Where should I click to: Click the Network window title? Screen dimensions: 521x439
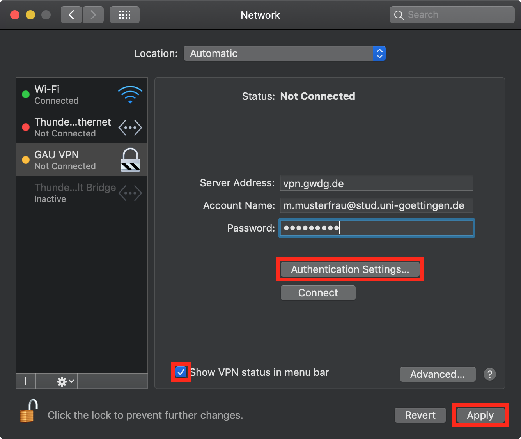point(260,15)
